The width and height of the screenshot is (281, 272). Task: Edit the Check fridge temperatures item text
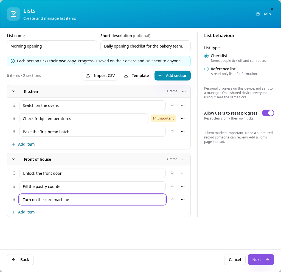[84, 118]
